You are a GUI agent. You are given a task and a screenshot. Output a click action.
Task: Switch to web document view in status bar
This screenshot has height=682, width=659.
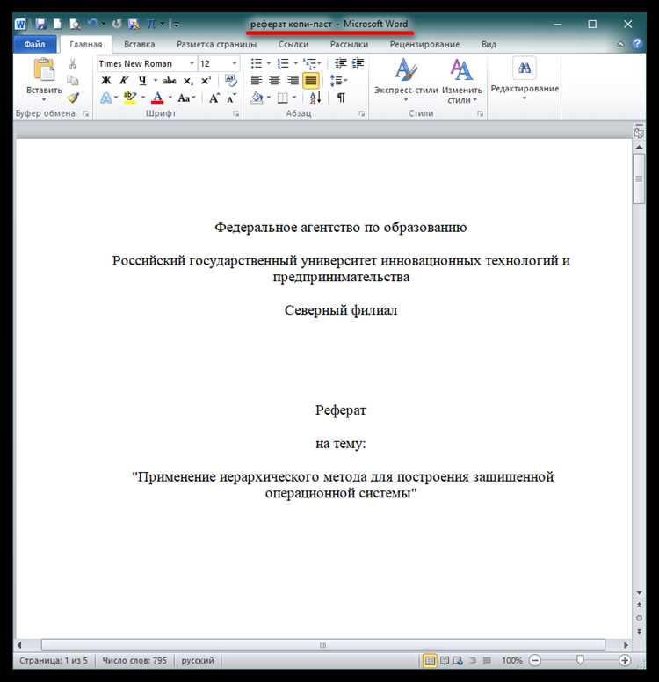(459, 661)
